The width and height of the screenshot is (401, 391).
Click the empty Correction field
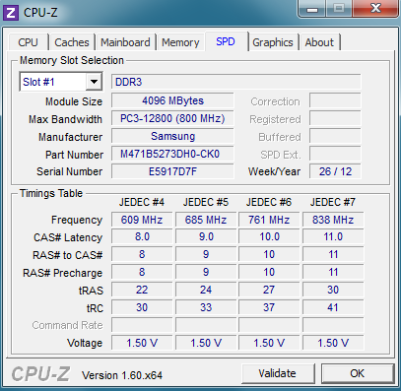[335, 100]
